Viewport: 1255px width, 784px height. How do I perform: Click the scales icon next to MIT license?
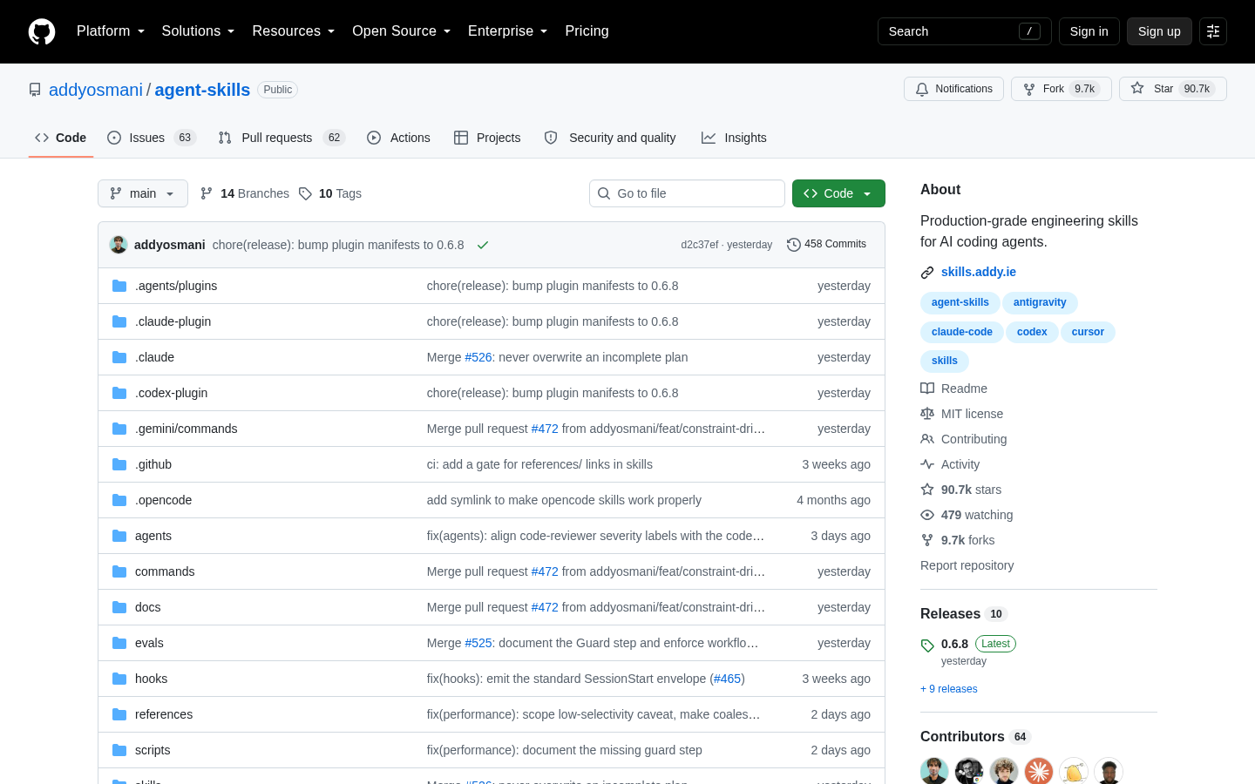(927, 414)
